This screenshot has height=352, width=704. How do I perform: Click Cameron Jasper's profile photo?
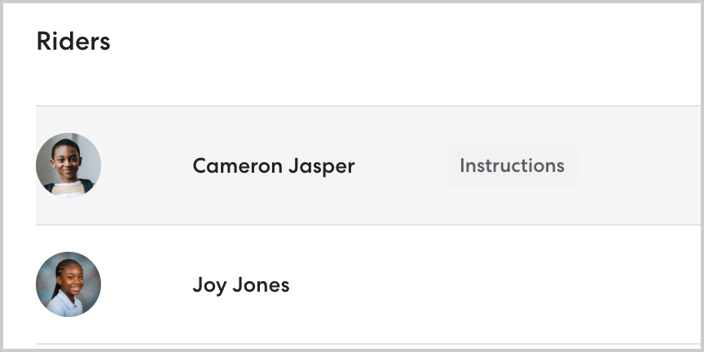(x=68, y=165)
